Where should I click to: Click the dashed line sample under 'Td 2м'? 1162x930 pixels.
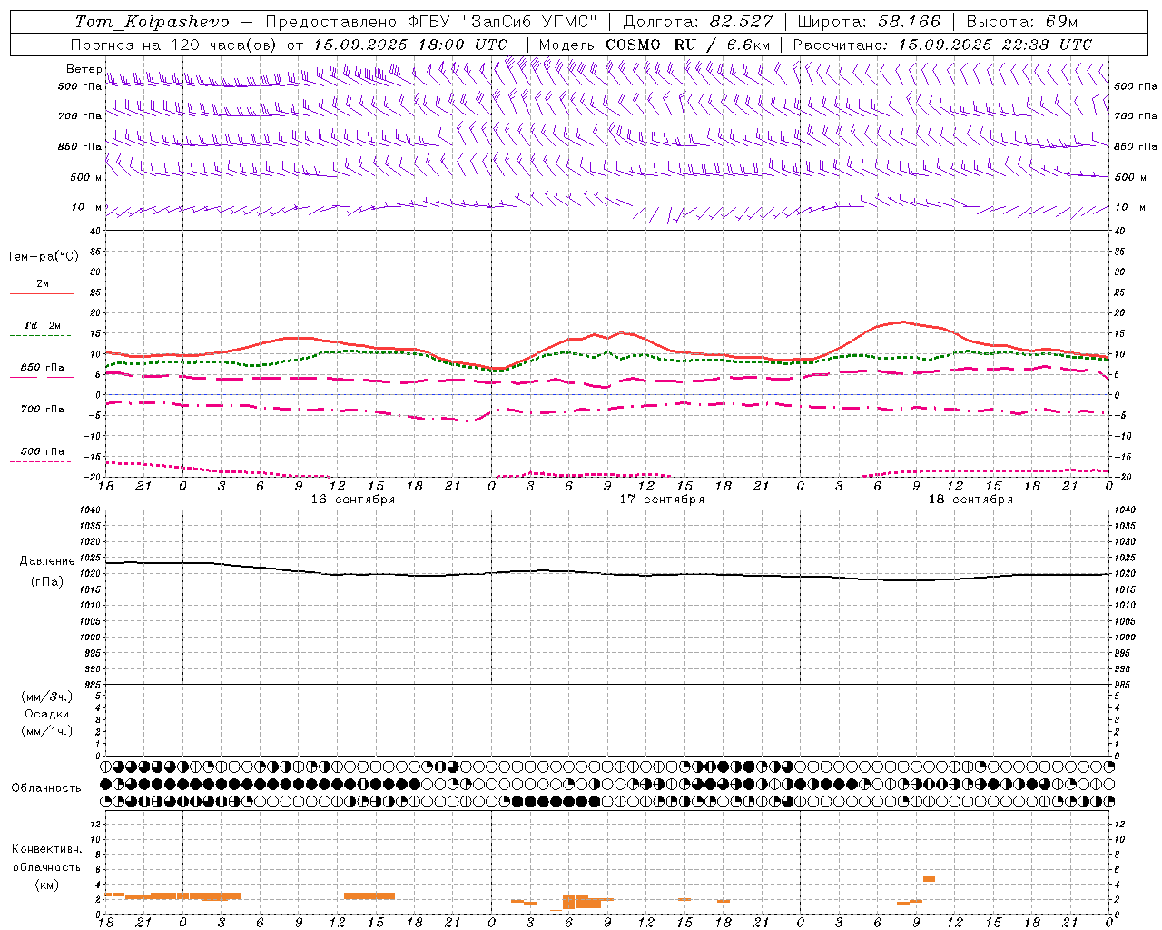click(40, 336)
